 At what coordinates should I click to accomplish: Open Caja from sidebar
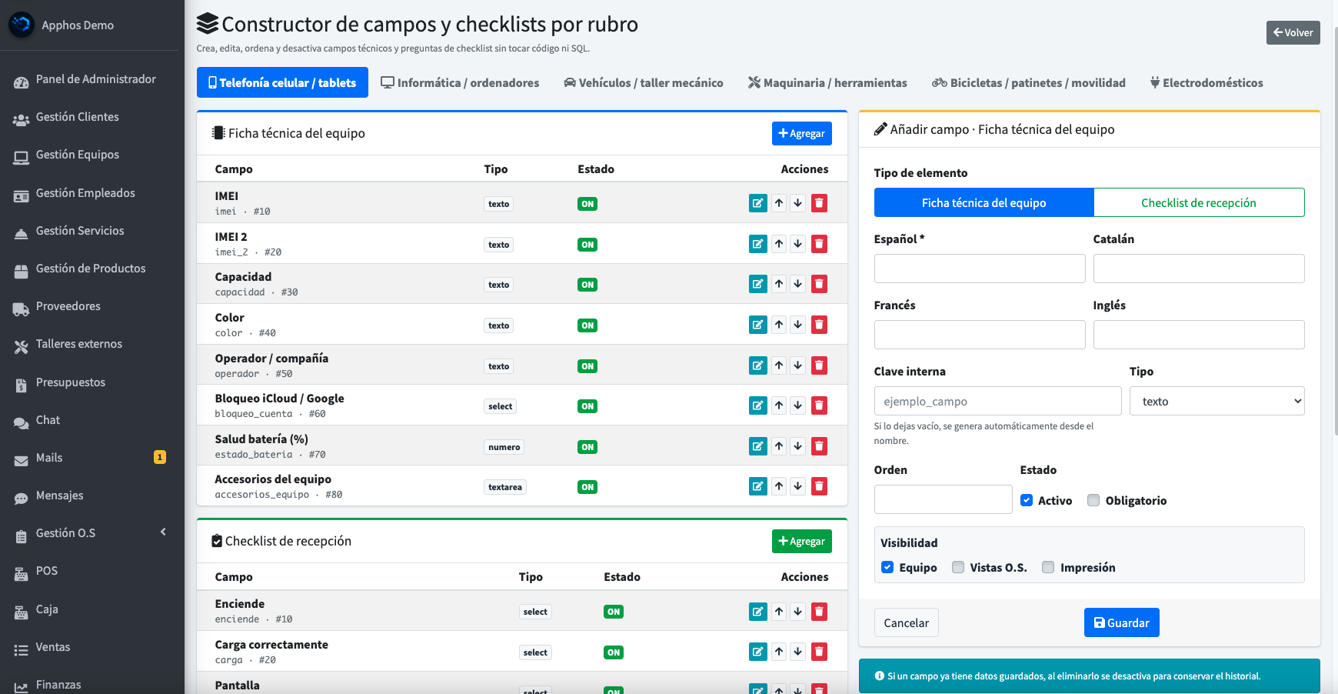pos(92,609)
